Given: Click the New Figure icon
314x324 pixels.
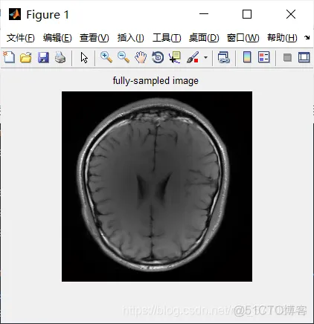Looking at the screenshot, I should [9, 57].
